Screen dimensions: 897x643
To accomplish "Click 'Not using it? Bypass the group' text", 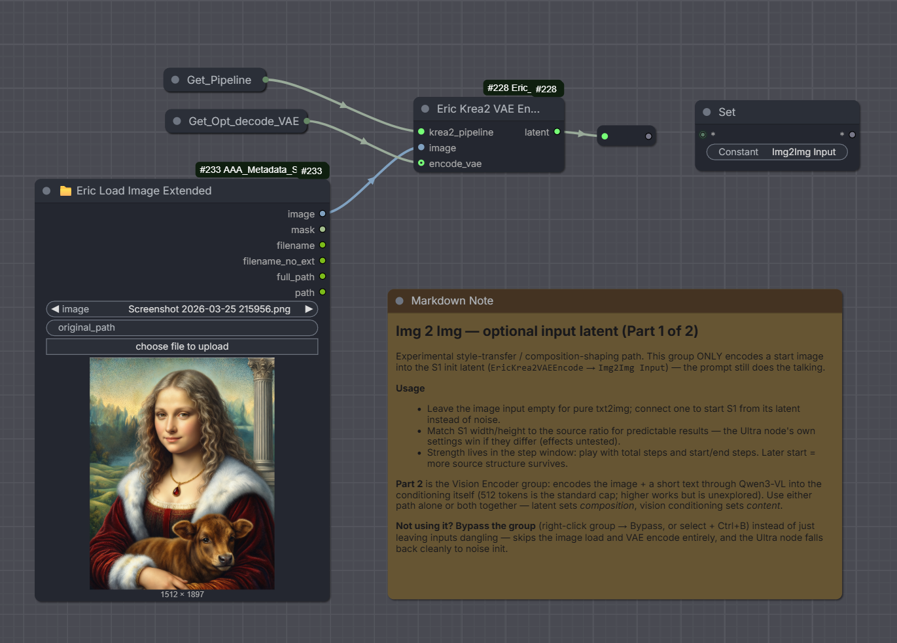I will [x=465, y=526].
